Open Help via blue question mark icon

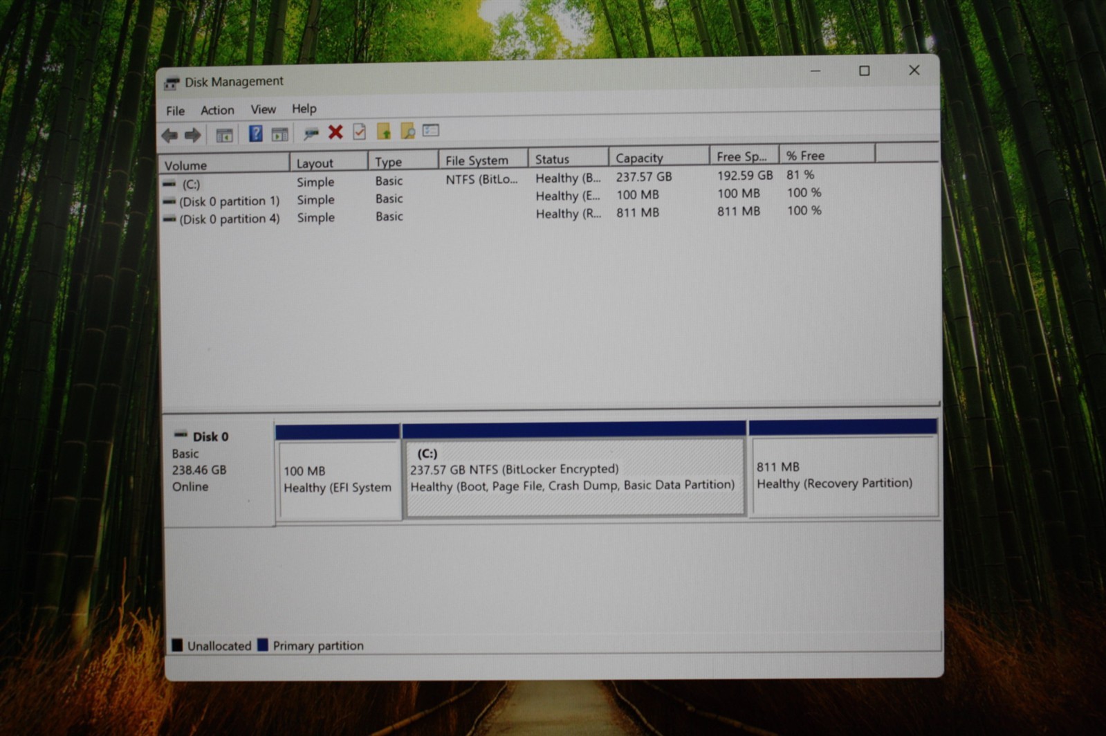pos(255,134)
